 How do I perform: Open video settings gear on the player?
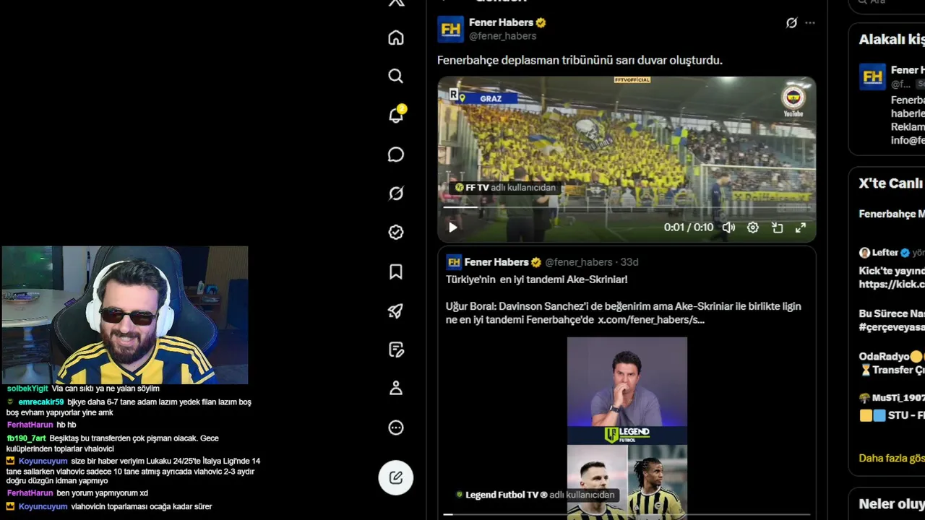pyautogui.click(x=753, y=227)
